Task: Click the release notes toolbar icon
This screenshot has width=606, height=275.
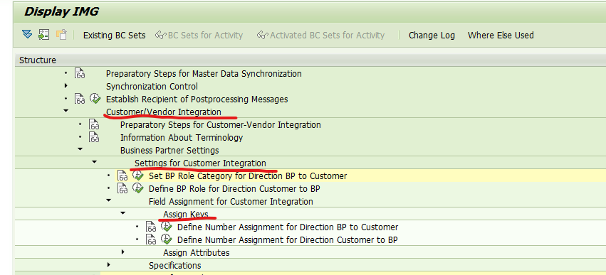Action: pyautogui.click(x=61, y=35)
